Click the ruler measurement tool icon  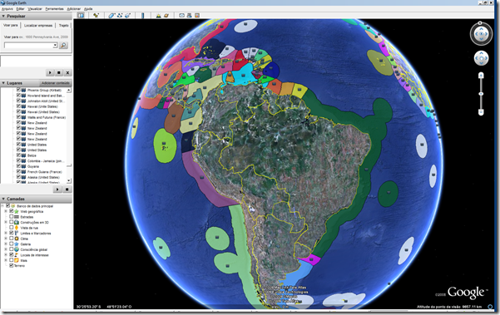[142, 15]
